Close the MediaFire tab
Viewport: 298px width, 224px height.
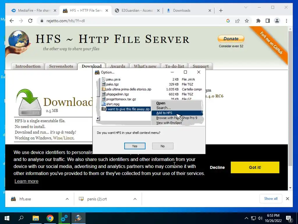(55, 10)
